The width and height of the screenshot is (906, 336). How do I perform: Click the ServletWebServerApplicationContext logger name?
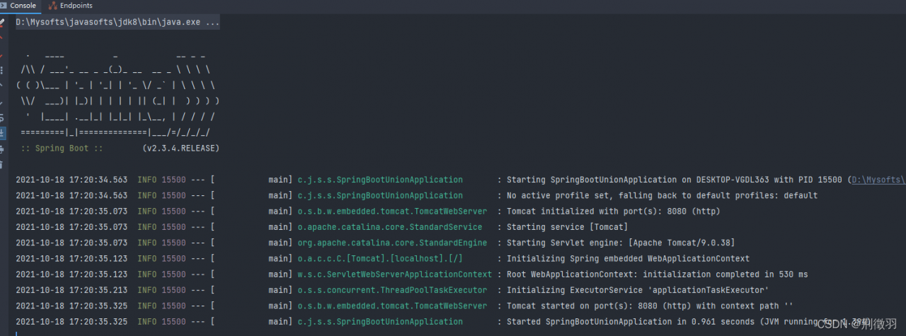[x=394, y=274]
